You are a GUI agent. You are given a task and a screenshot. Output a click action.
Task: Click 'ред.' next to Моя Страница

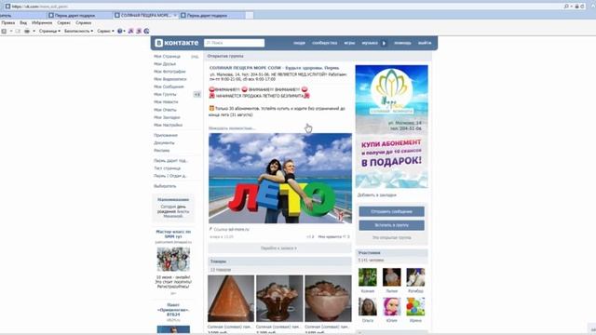coord(195,56)
